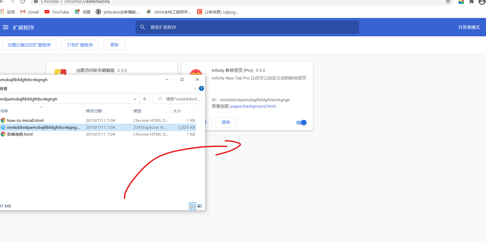This screenshot has width=486, height=242.
Task: Switch Explorer to large icons view
Action: click(200, 206)
